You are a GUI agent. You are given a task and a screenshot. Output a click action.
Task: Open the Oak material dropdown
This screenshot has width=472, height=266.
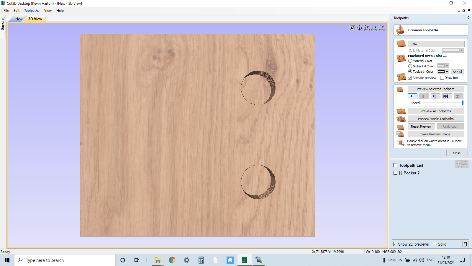click(x=461, y=44)
